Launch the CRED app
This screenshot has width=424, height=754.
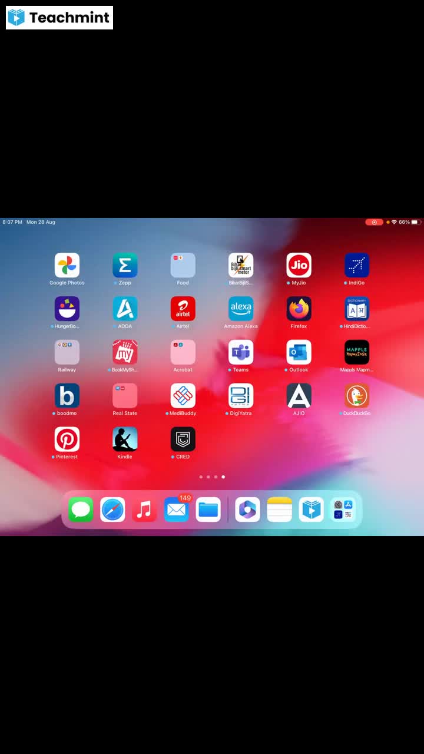pos(183,439)
